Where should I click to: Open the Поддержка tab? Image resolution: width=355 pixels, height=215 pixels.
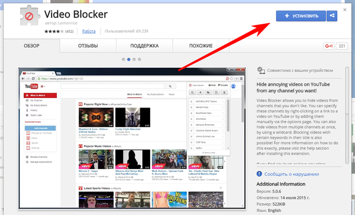click(144, 46)
